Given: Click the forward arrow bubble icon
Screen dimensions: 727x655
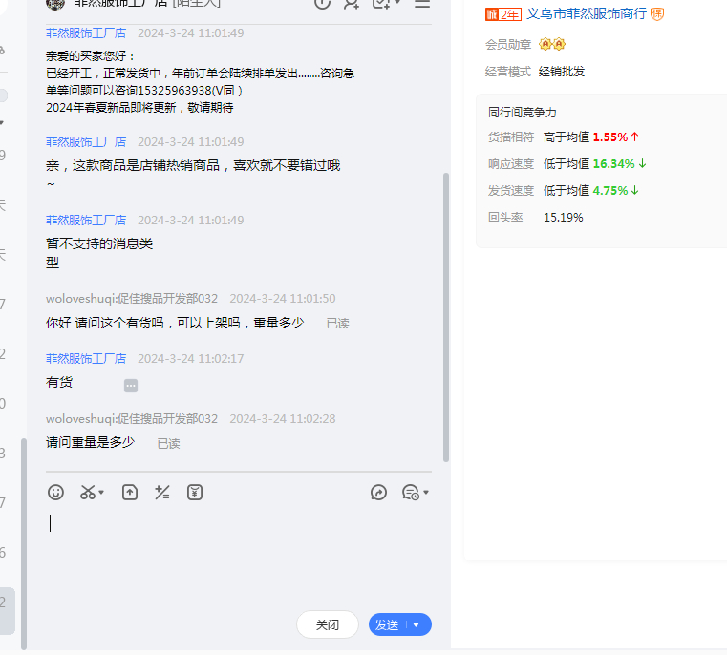Looking at the screenshot, I should [x=379, y=493].
